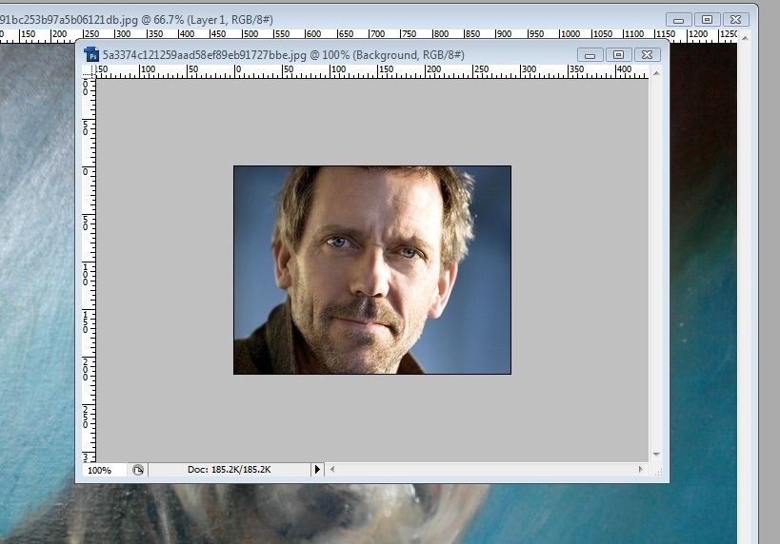Click the portrait photo on the canvas

point(372,270)
